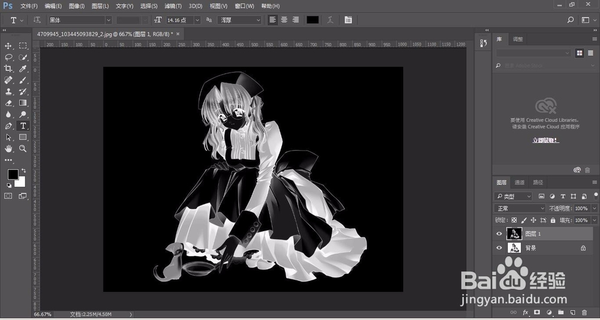
Task: Expand the 不透明度 opacity slider arrow
Action: (x=594, y=208)
